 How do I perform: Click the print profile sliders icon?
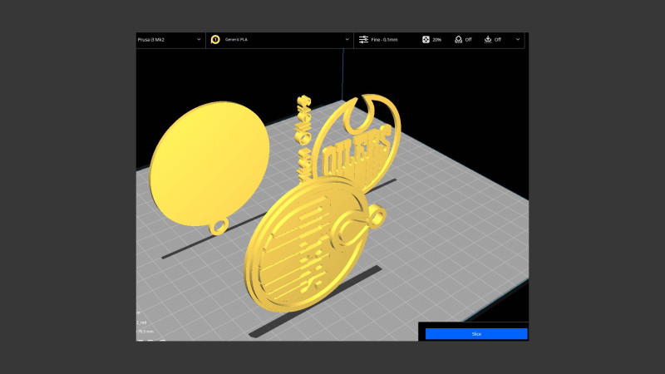pos(363,39)
